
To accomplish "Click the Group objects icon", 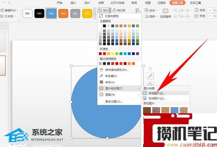I will click(x=147, y=10).
